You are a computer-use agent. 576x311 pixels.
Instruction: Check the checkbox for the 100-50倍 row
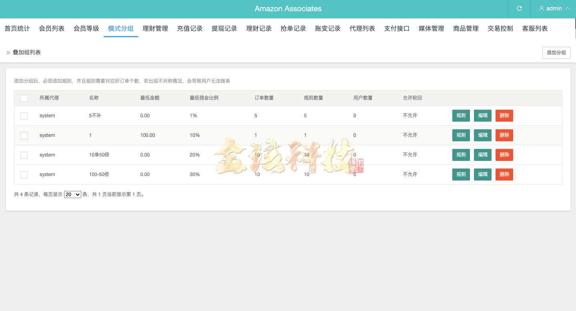[x=24, y=175]
